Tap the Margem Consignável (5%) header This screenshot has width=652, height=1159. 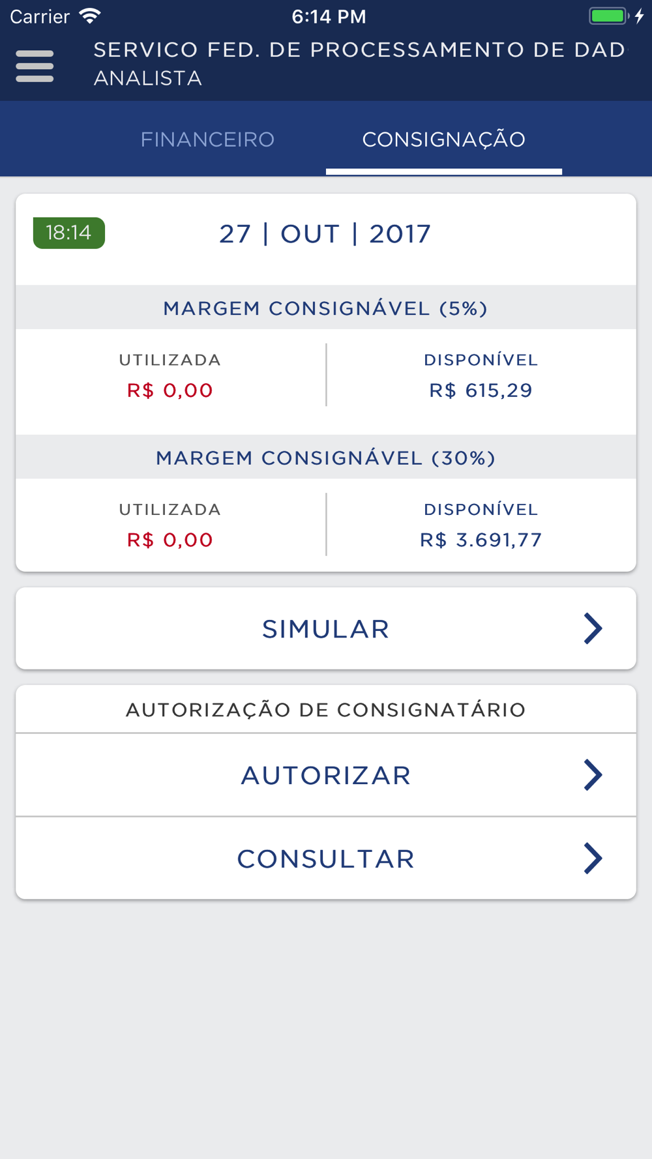[325, 308]
